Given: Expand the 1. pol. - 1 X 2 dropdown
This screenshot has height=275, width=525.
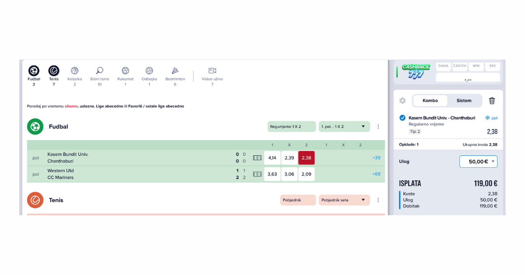Looking at the screenshot, I should (344, 127).
